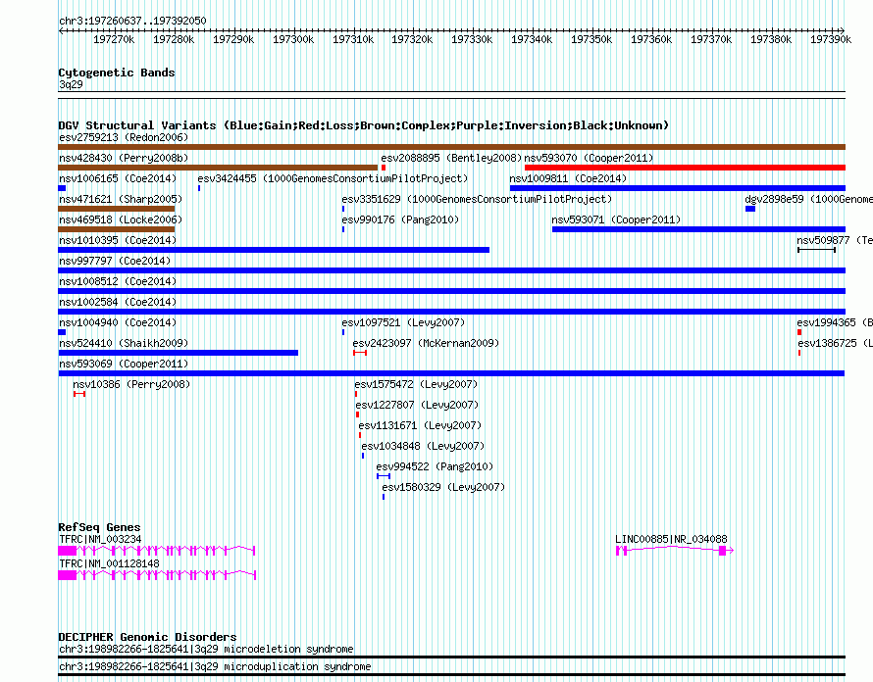Open the TFRC|NM_001128148 gene label

[x=109, y=563]
